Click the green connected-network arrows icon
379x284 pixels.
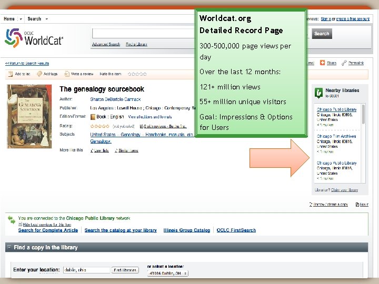pyautogui.click(x=12, y=219)
